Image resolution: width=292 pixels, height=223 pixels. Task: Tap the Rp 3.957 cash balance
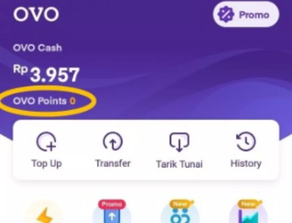[46, 74]
